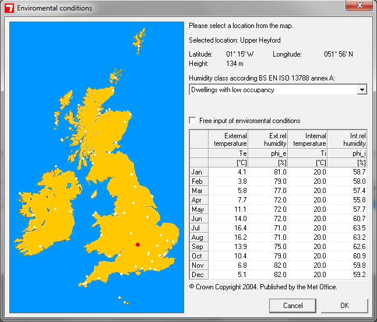This screenshot has width=377, height=322.
Task: Click the Int.rel humidity column header
Action: (x=347, y=139)
